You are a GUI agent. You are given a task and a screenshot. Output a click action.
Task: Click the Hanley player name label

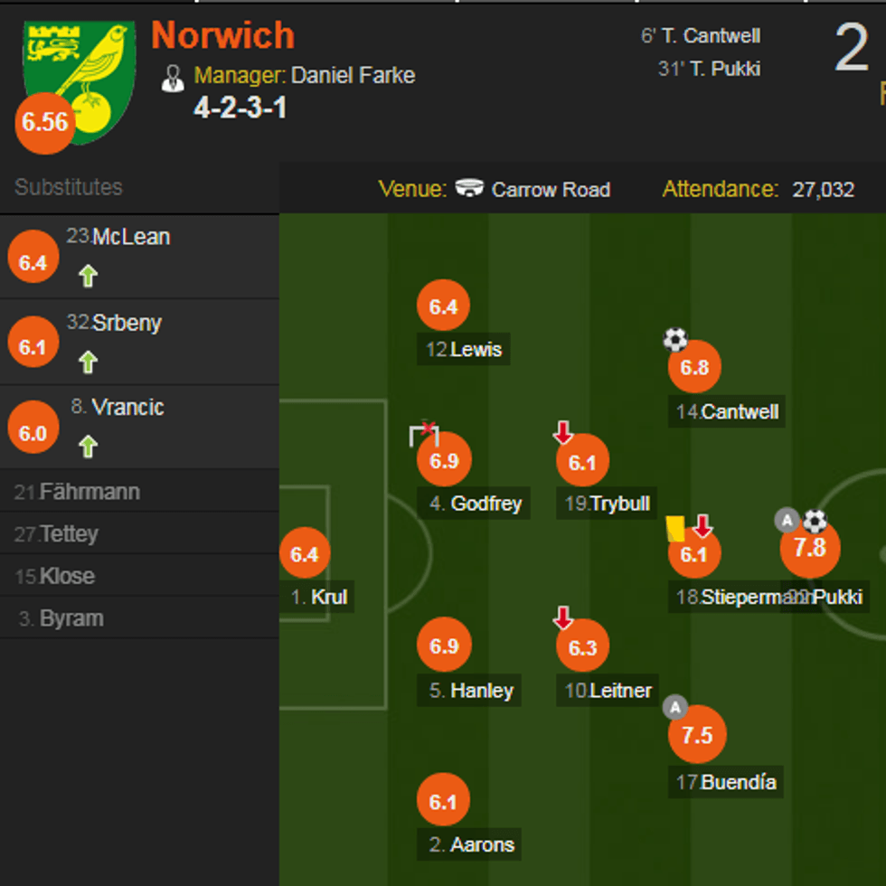coord(482,691)
